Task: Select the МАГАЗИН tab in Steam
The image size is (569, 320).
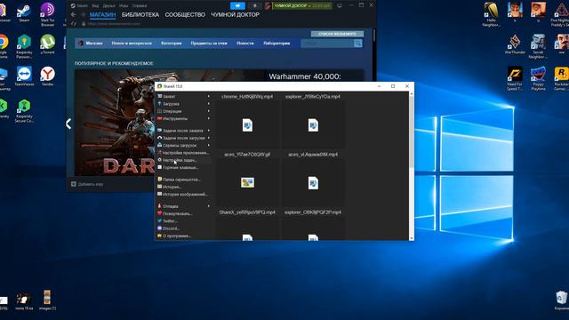Action: (102, 15)
